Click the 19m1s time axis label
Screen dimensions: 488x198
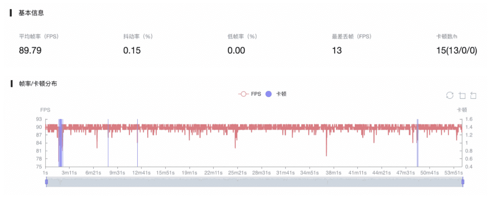click(x=189, y=172)
